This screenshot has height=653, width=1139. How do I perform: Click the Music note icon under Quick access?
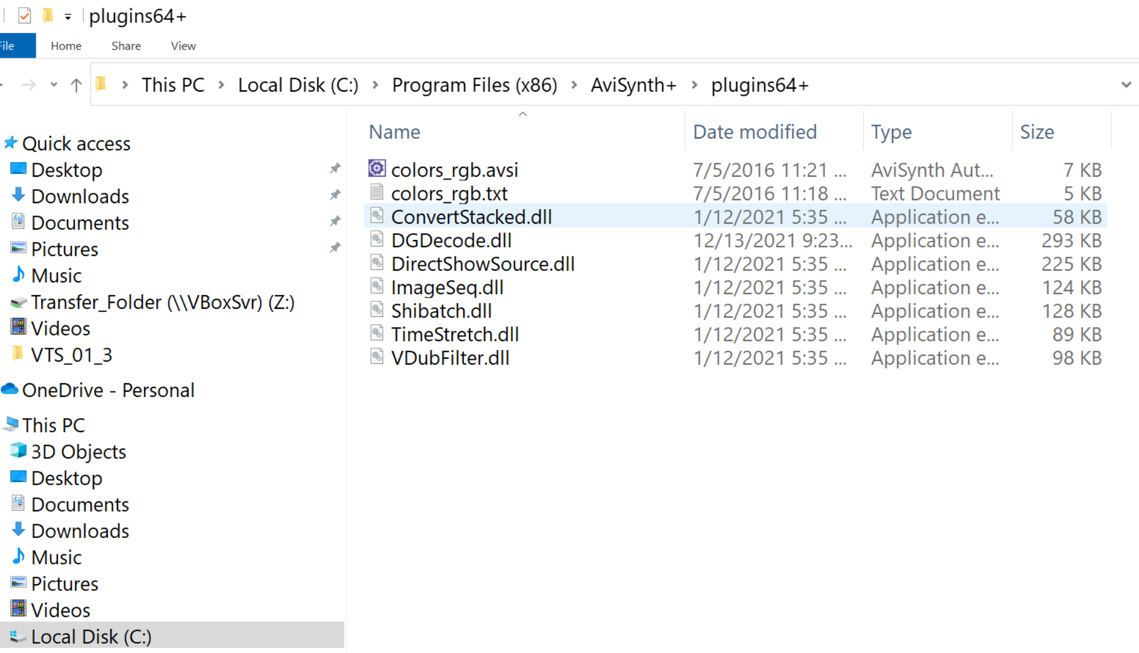pyautogui.click(x=18, y=274)
